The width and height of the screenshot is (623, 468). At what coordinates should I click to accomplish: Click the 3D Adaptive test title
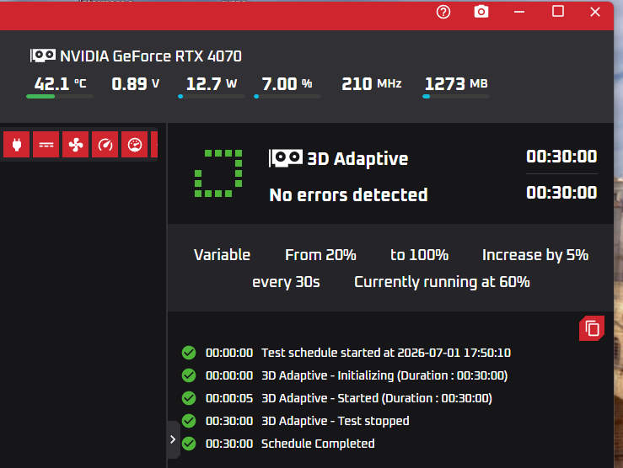point(357,158)
